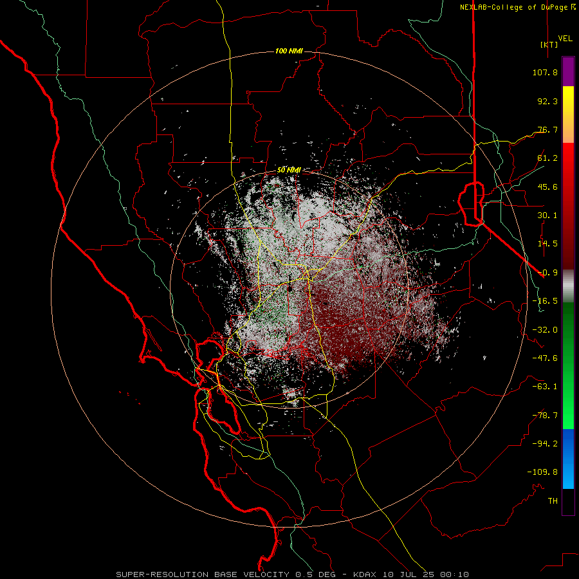Click the purple segment of the color bar
The width and height of the screenshot is (579, 579).
pyautogui.click(x=568, y=71)
